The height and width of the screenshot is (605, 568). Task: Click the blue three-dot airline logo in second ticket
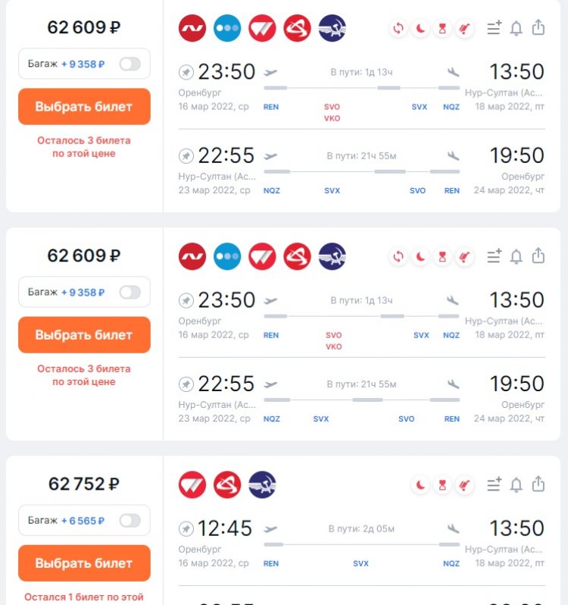pyautogui.click(x=227, y=256)
